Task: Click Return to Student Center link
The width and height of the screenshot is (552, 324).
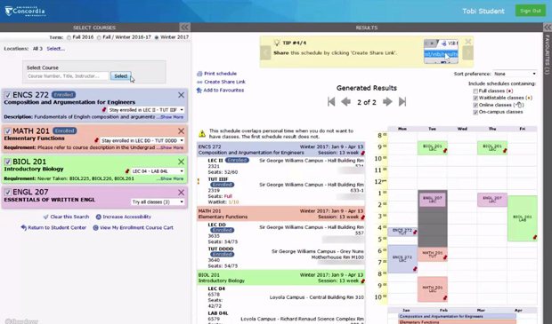Action: 57,227
